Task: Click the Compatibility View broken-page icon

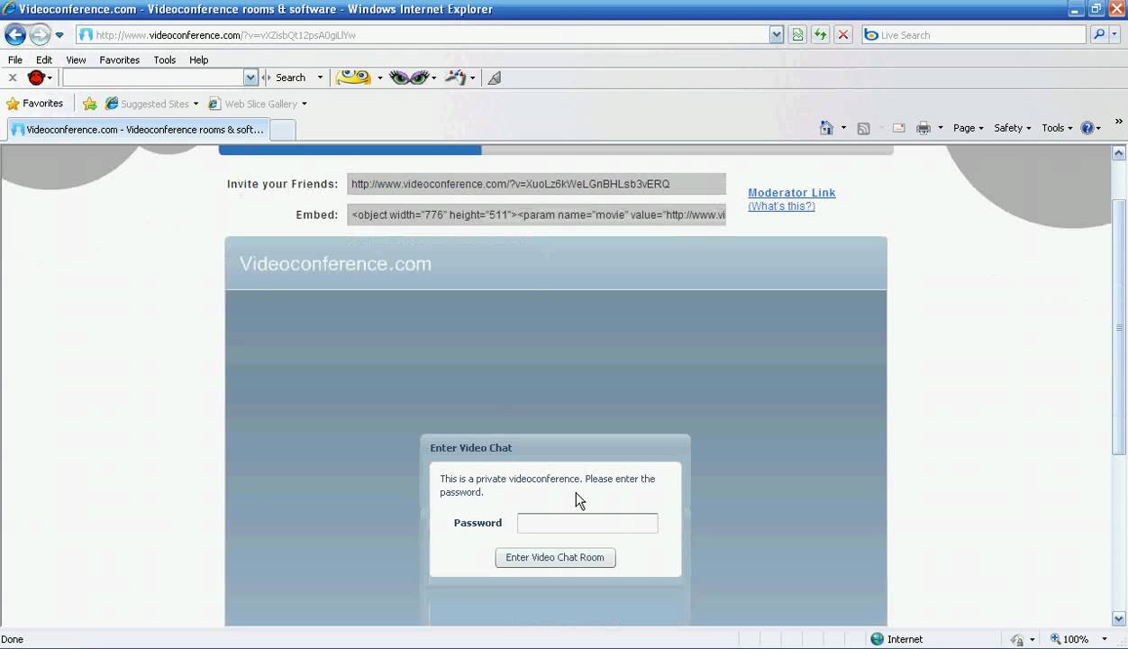Action: tap(797, 35)
